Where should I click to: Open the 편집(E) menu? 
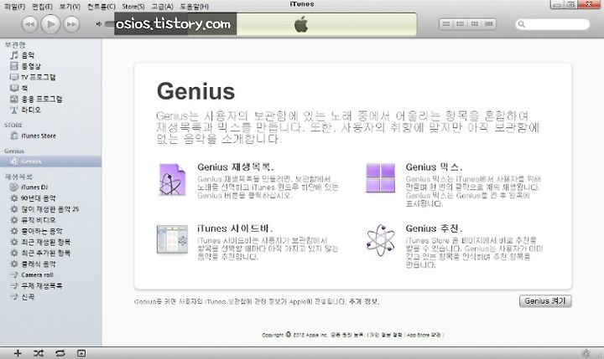click(42, 7)
